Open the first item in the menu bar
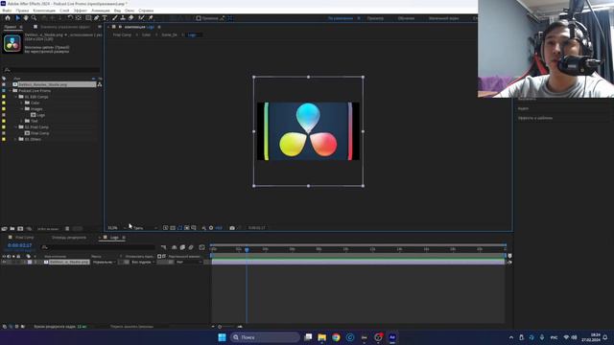Viewport: 614px width, 345px height. (7, 11)
